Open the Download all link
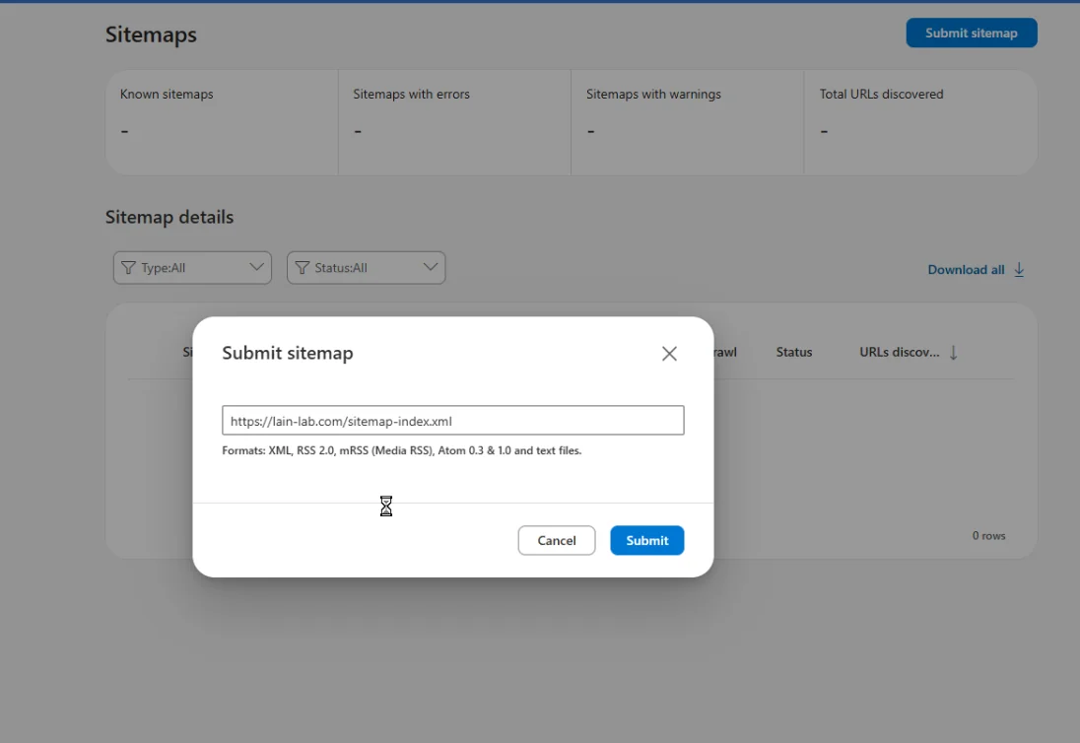The width and height of the screenshot is (1080, 743). (966, 270)
